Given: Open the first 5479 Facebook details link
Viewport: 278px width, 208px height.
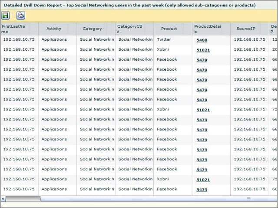Looking at the screenshot, I should [x=202, y=60].
